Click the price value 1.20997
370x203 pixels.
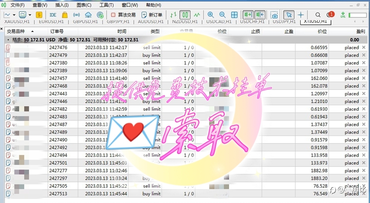(x=319, y=93)
